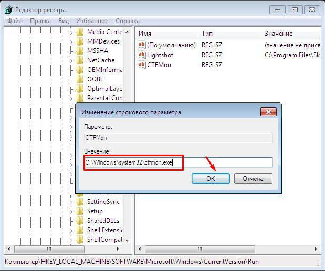This screenshot has width=325, height=271.
Task: Open the Справка menu
Action: tap(128, 21)
